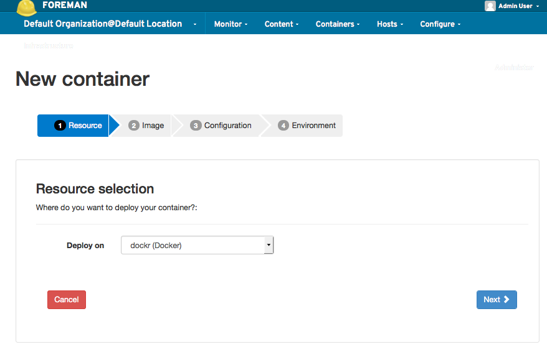
Task: Expand the Content menu
Action: coord(281,24)
